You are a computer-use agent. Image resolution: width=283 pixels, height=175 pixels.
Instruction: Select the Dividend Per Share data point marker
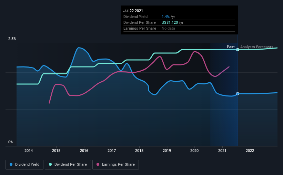tap(237, 50)
